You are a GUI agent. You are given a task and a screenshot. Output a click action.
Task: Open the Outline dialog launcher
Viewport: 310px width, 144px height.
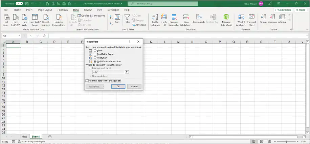(291, 29)
